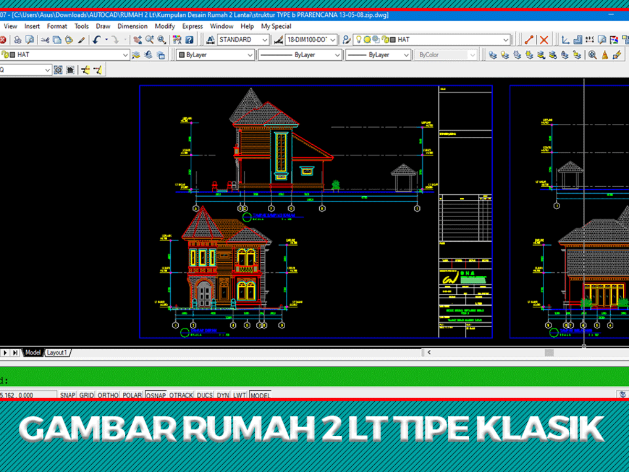Toggle HAT layer freeze sun icon

(x=367, y=40)
